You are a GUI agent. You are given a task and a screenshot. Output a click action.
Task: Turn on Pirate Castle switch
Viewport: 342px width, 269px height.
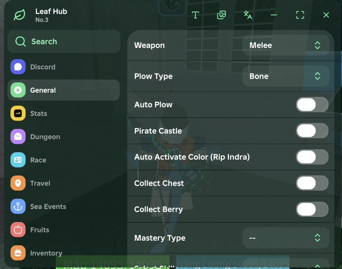(312, 131)
